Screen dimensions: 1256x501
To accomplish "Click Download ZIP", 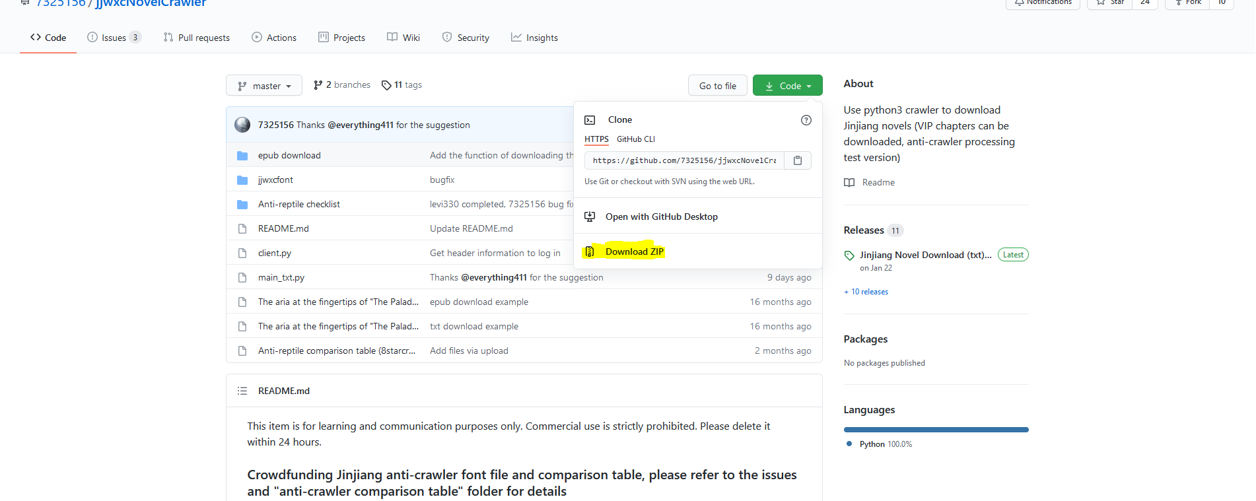I will (x=635, y=251).
